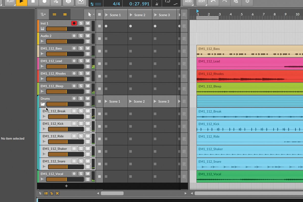The height and width of the screenshot is (202, 303).
Task: Open the track list display options dropdown
Action: pyautogui.click(x=43, y=14)
